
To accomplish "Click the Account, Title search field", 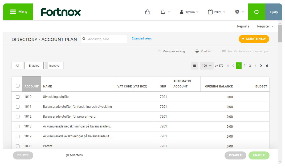I will tap(104, 39).
